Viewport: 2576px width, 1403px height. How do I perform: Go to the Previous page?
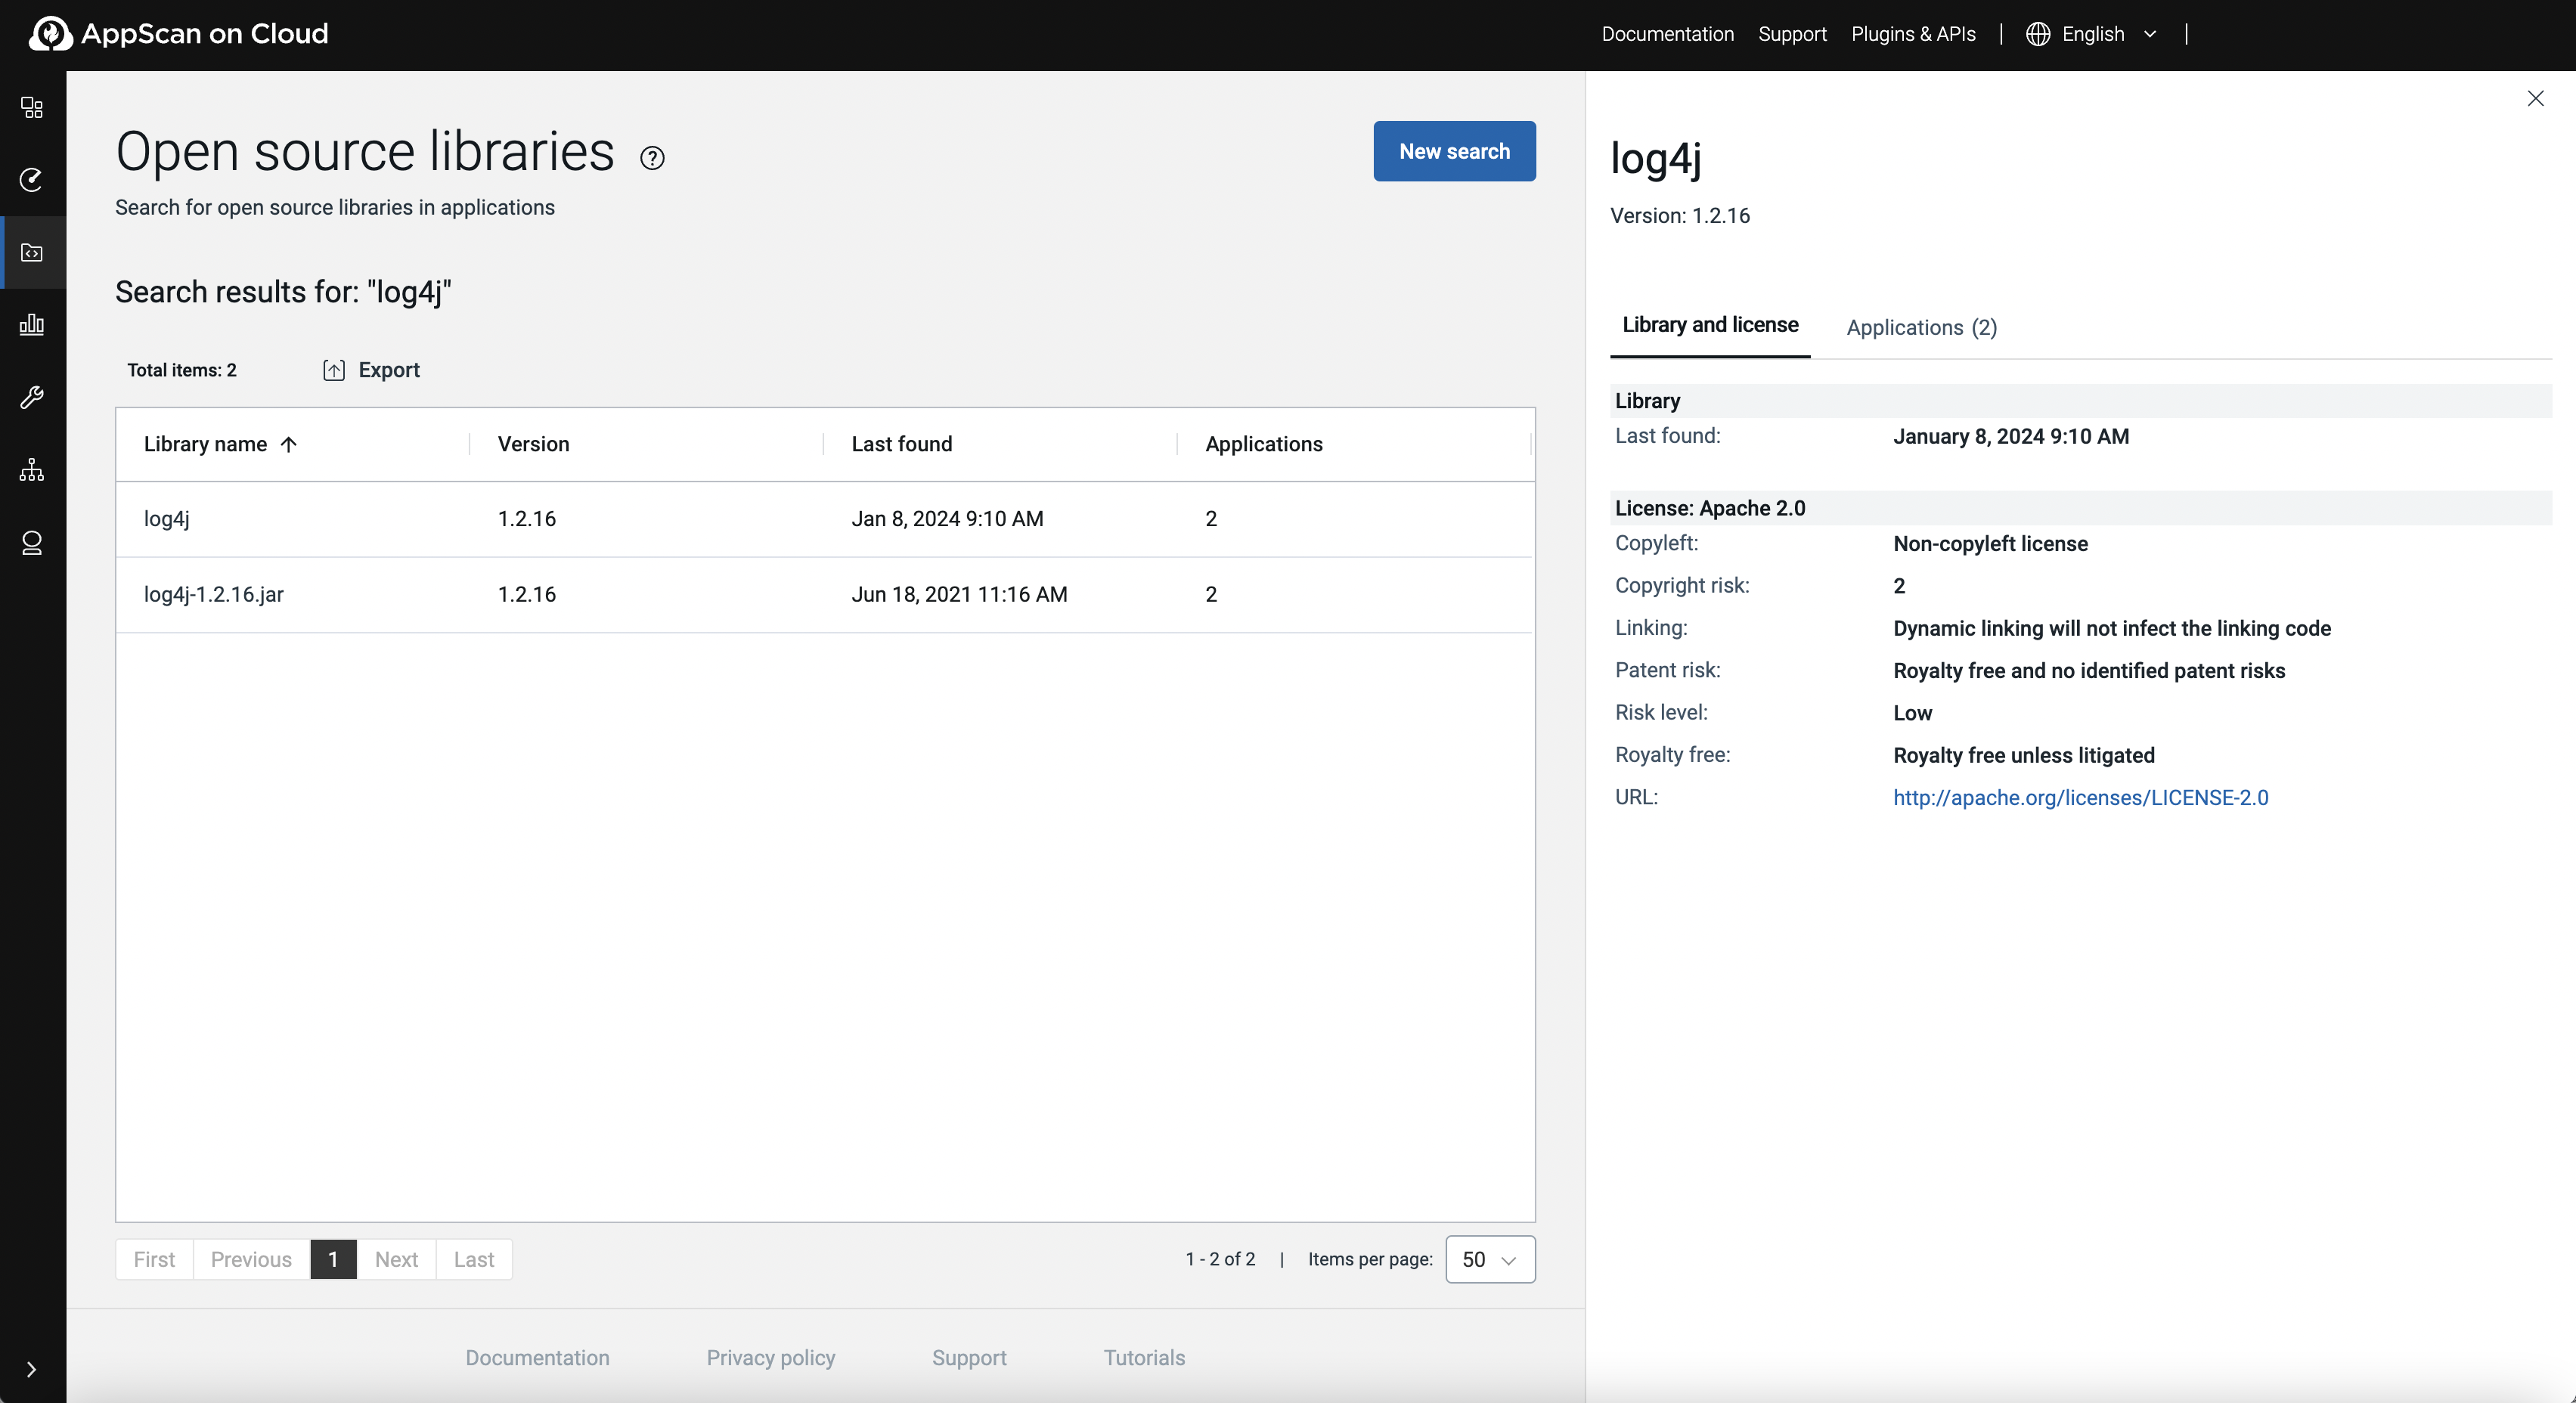(251, 1259)
